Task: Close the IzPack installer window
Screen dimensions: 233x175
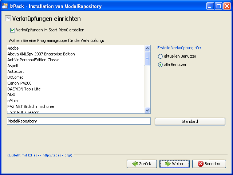Action: (x=227, y=6)
